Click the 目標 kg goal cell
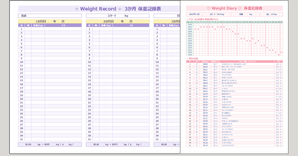 pos(246,14)
